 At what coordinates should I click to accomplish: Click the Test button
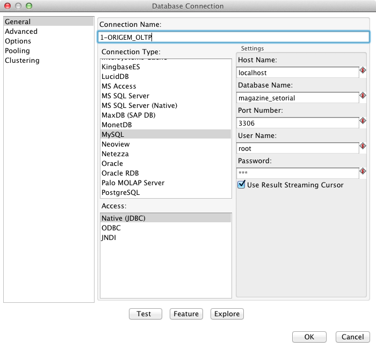(x=146, y=314)
